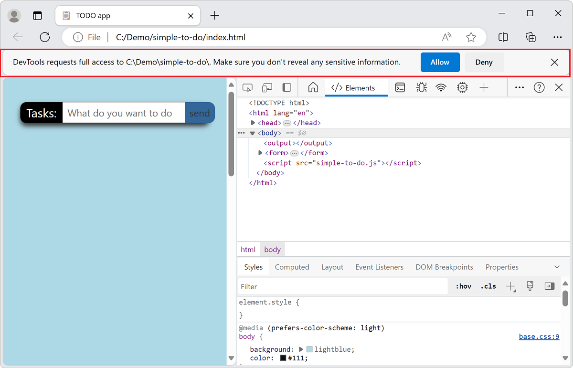Open the DevTools home welcome panel
This screenshot has width=573, height=368.
point(313,87)
